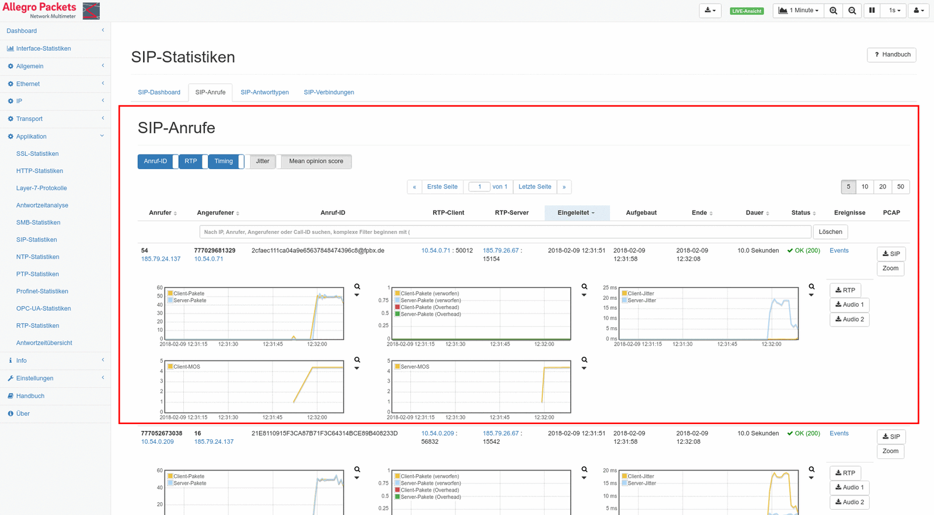Magnify the Client-Jitter chart of first call
The width and height of the screenshot is (934, 515).
(x=811, y=287)
